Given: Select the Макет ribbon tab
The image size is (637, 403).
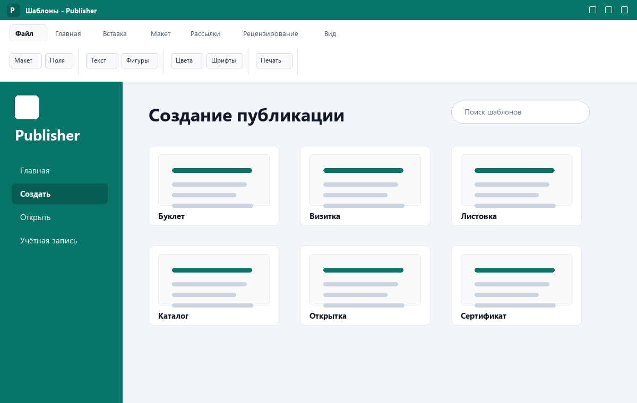Looking at the screenshot, I should tap(160, 33).
